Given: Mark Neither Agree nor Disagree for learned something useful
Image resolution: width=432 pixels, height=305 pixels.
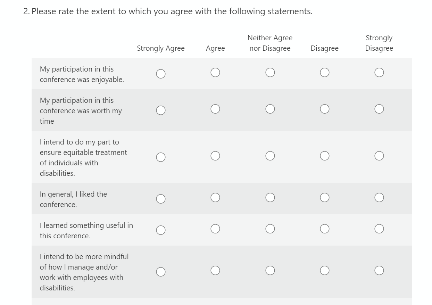Looking at the screenshot, I should point(270,229).
